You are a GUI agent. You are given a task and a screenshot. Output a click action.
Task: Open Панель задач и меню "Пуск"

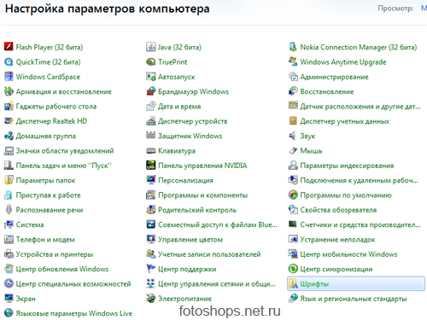[63, 166]
